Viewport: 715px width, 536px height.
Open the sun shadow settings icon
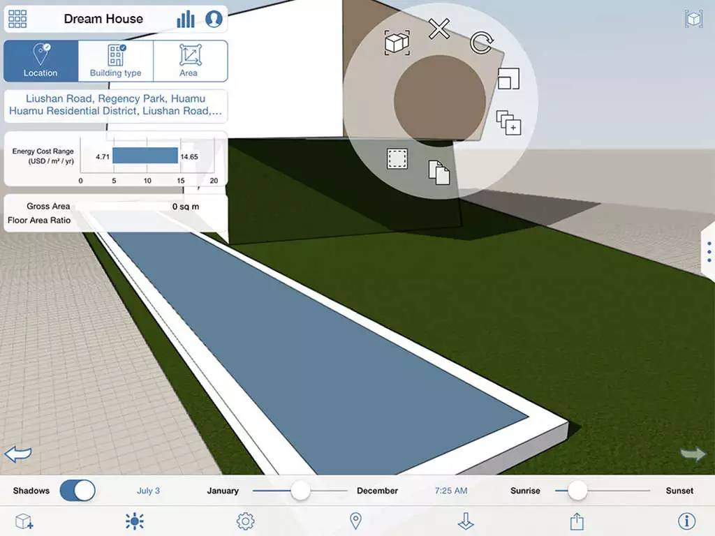click(x=134, y=521)
